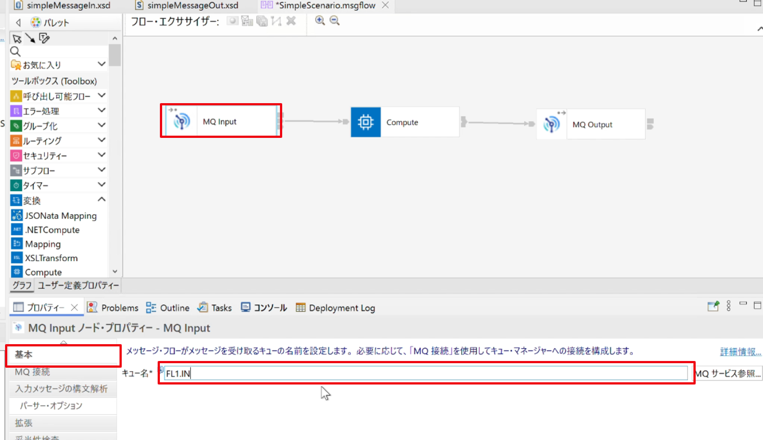Screen dimensions: 763x440
Task: Open properties view three-dot menu
Action: (x=729, y=306)
